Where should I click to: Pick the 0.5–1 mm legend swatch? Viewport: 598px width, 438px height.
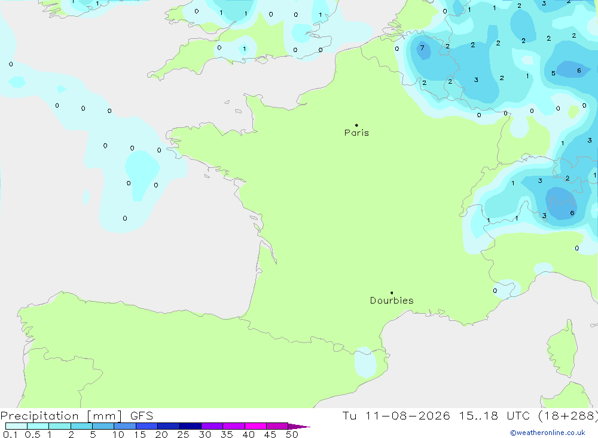click(x=38, y=426)
